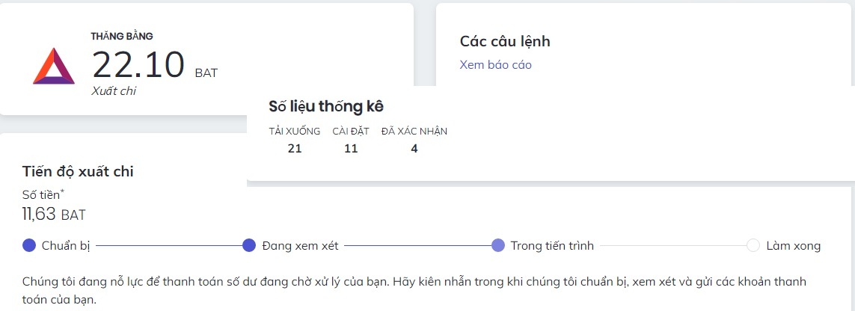Click the 11,63 BAT payout amount
This screenshot has height=311, width=855.
point(54,215)
